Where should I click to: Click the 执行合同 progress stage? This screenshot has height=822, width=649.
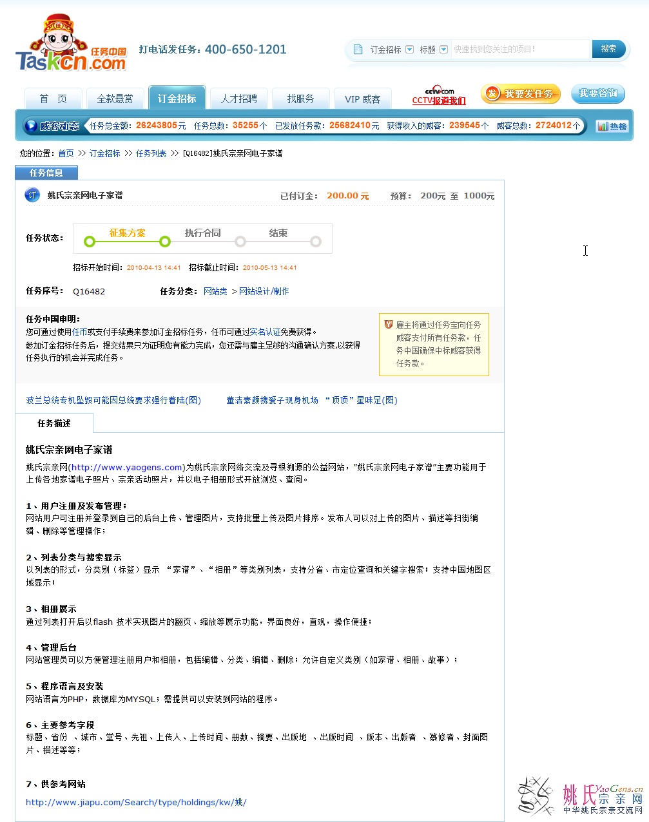point(202,233)
